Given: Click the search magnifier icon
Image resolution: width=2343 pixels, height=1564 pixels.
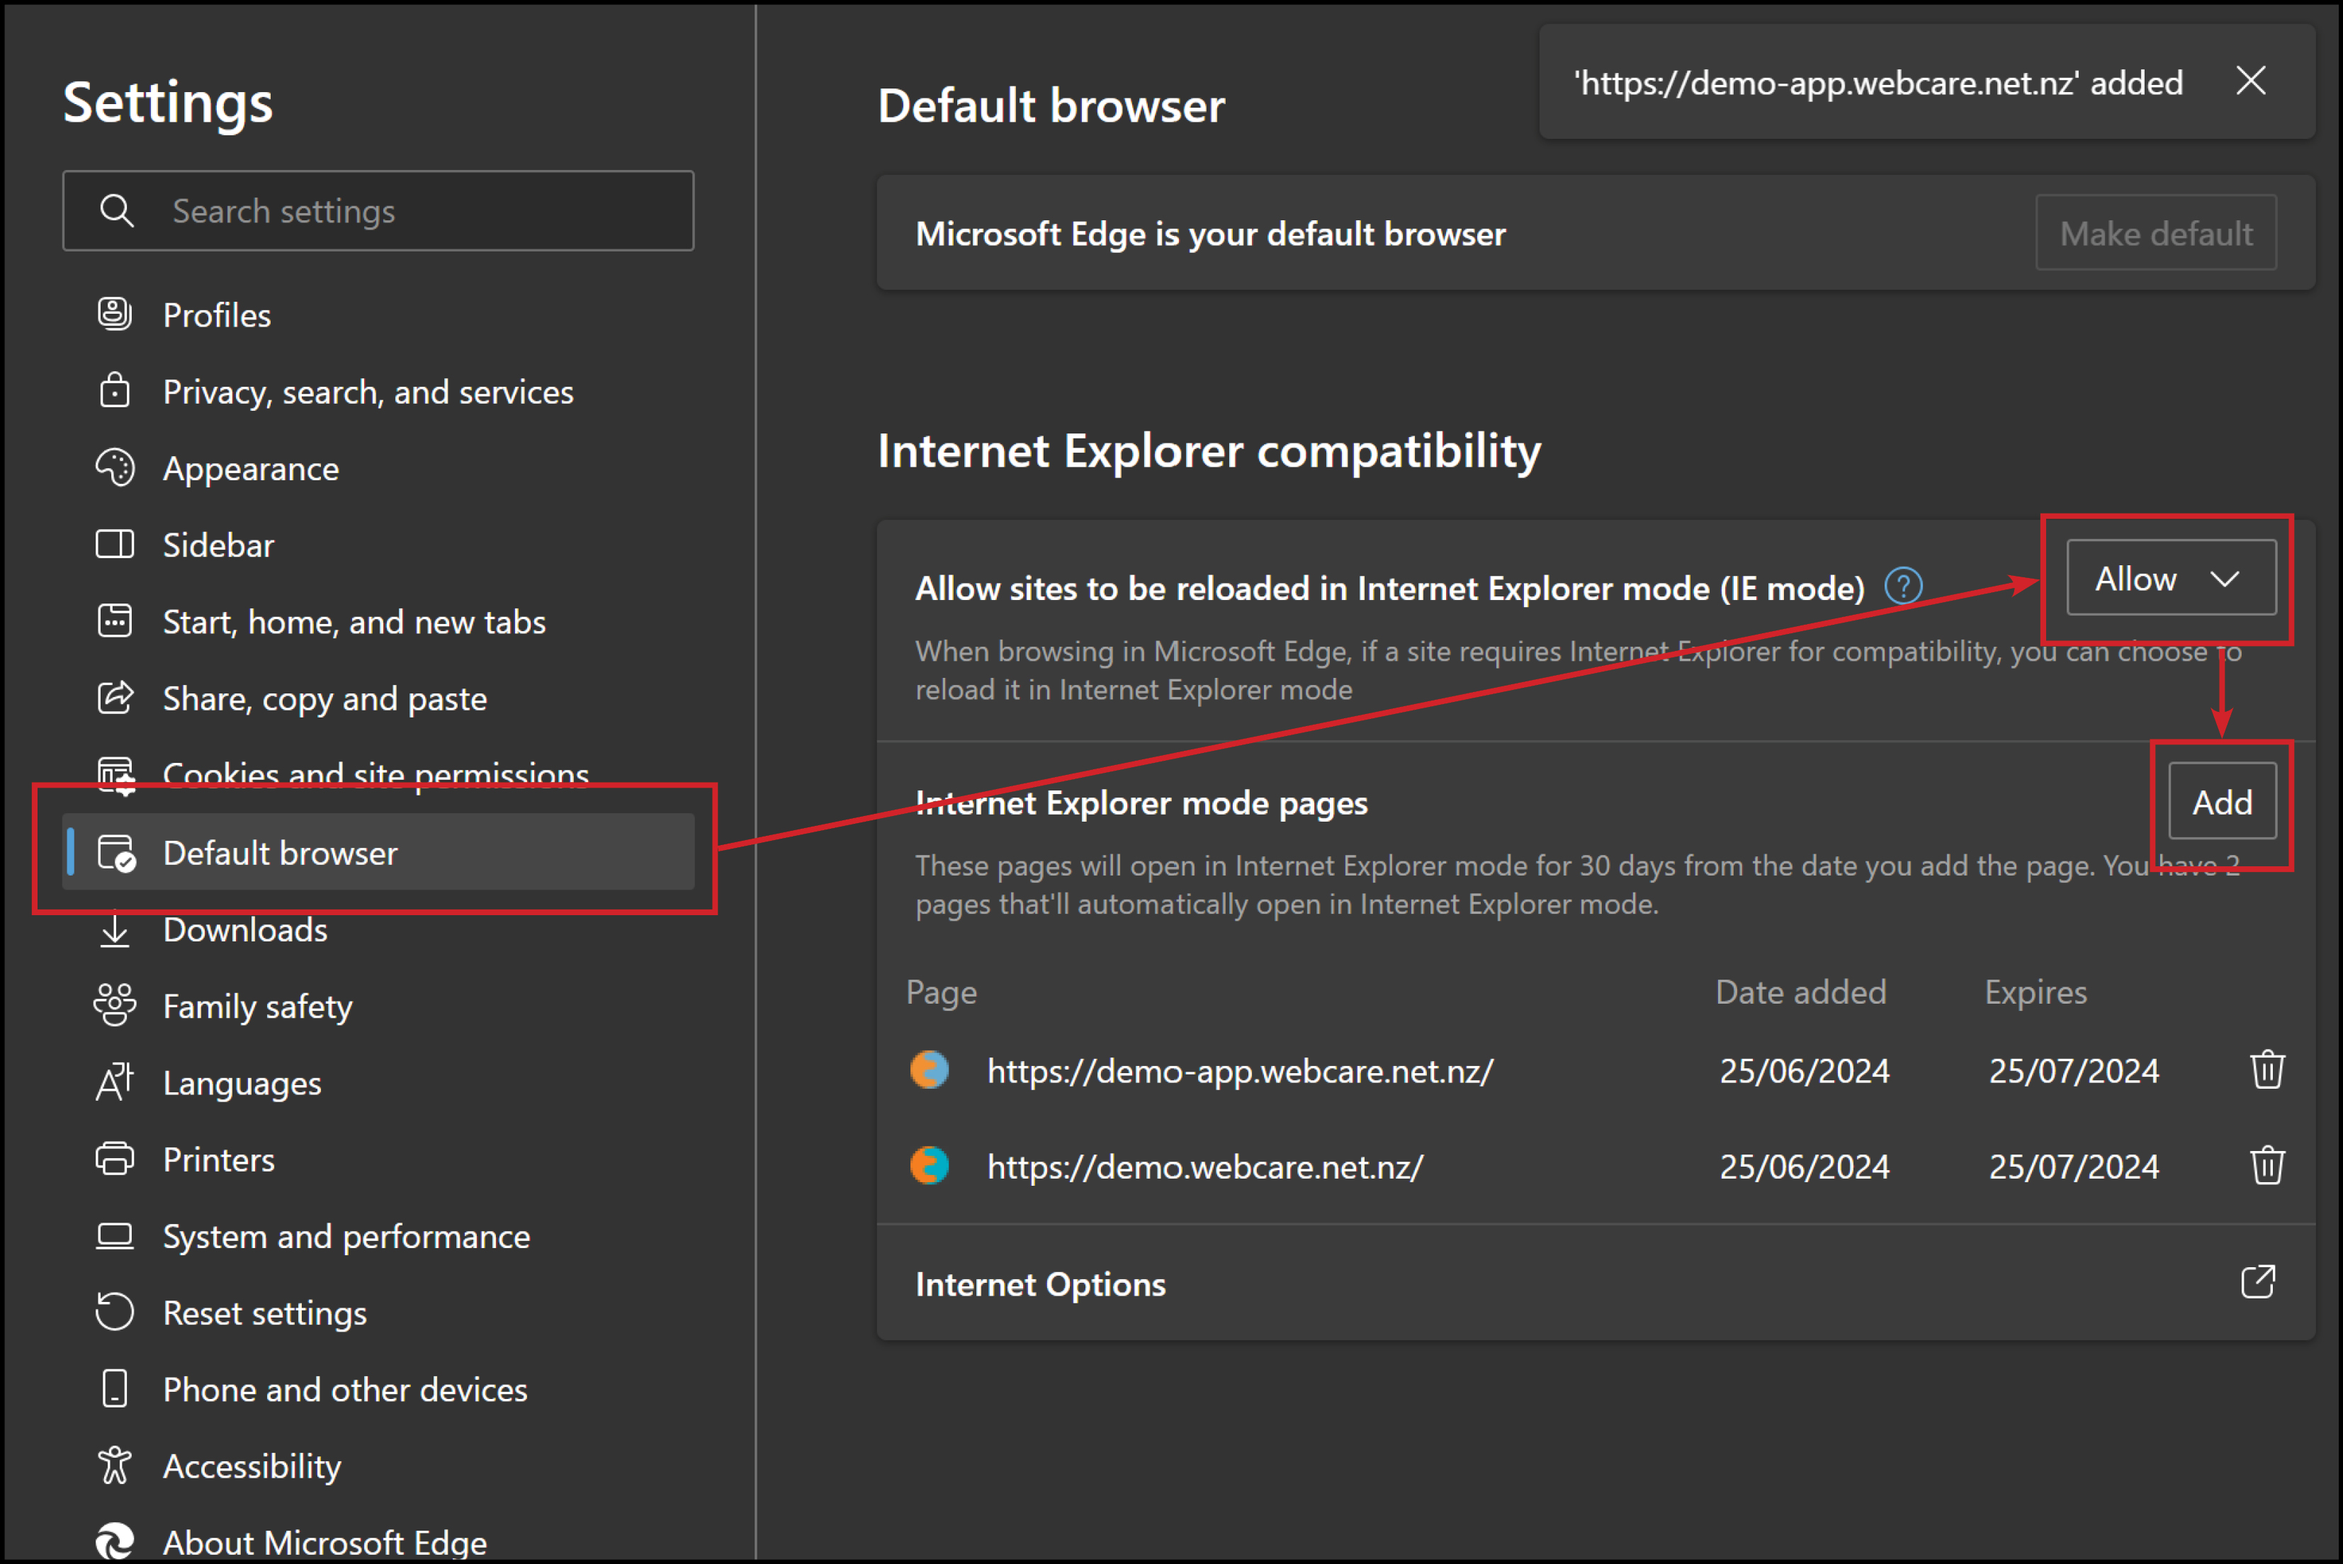Looking at the screenshot, I should (117, 210).
